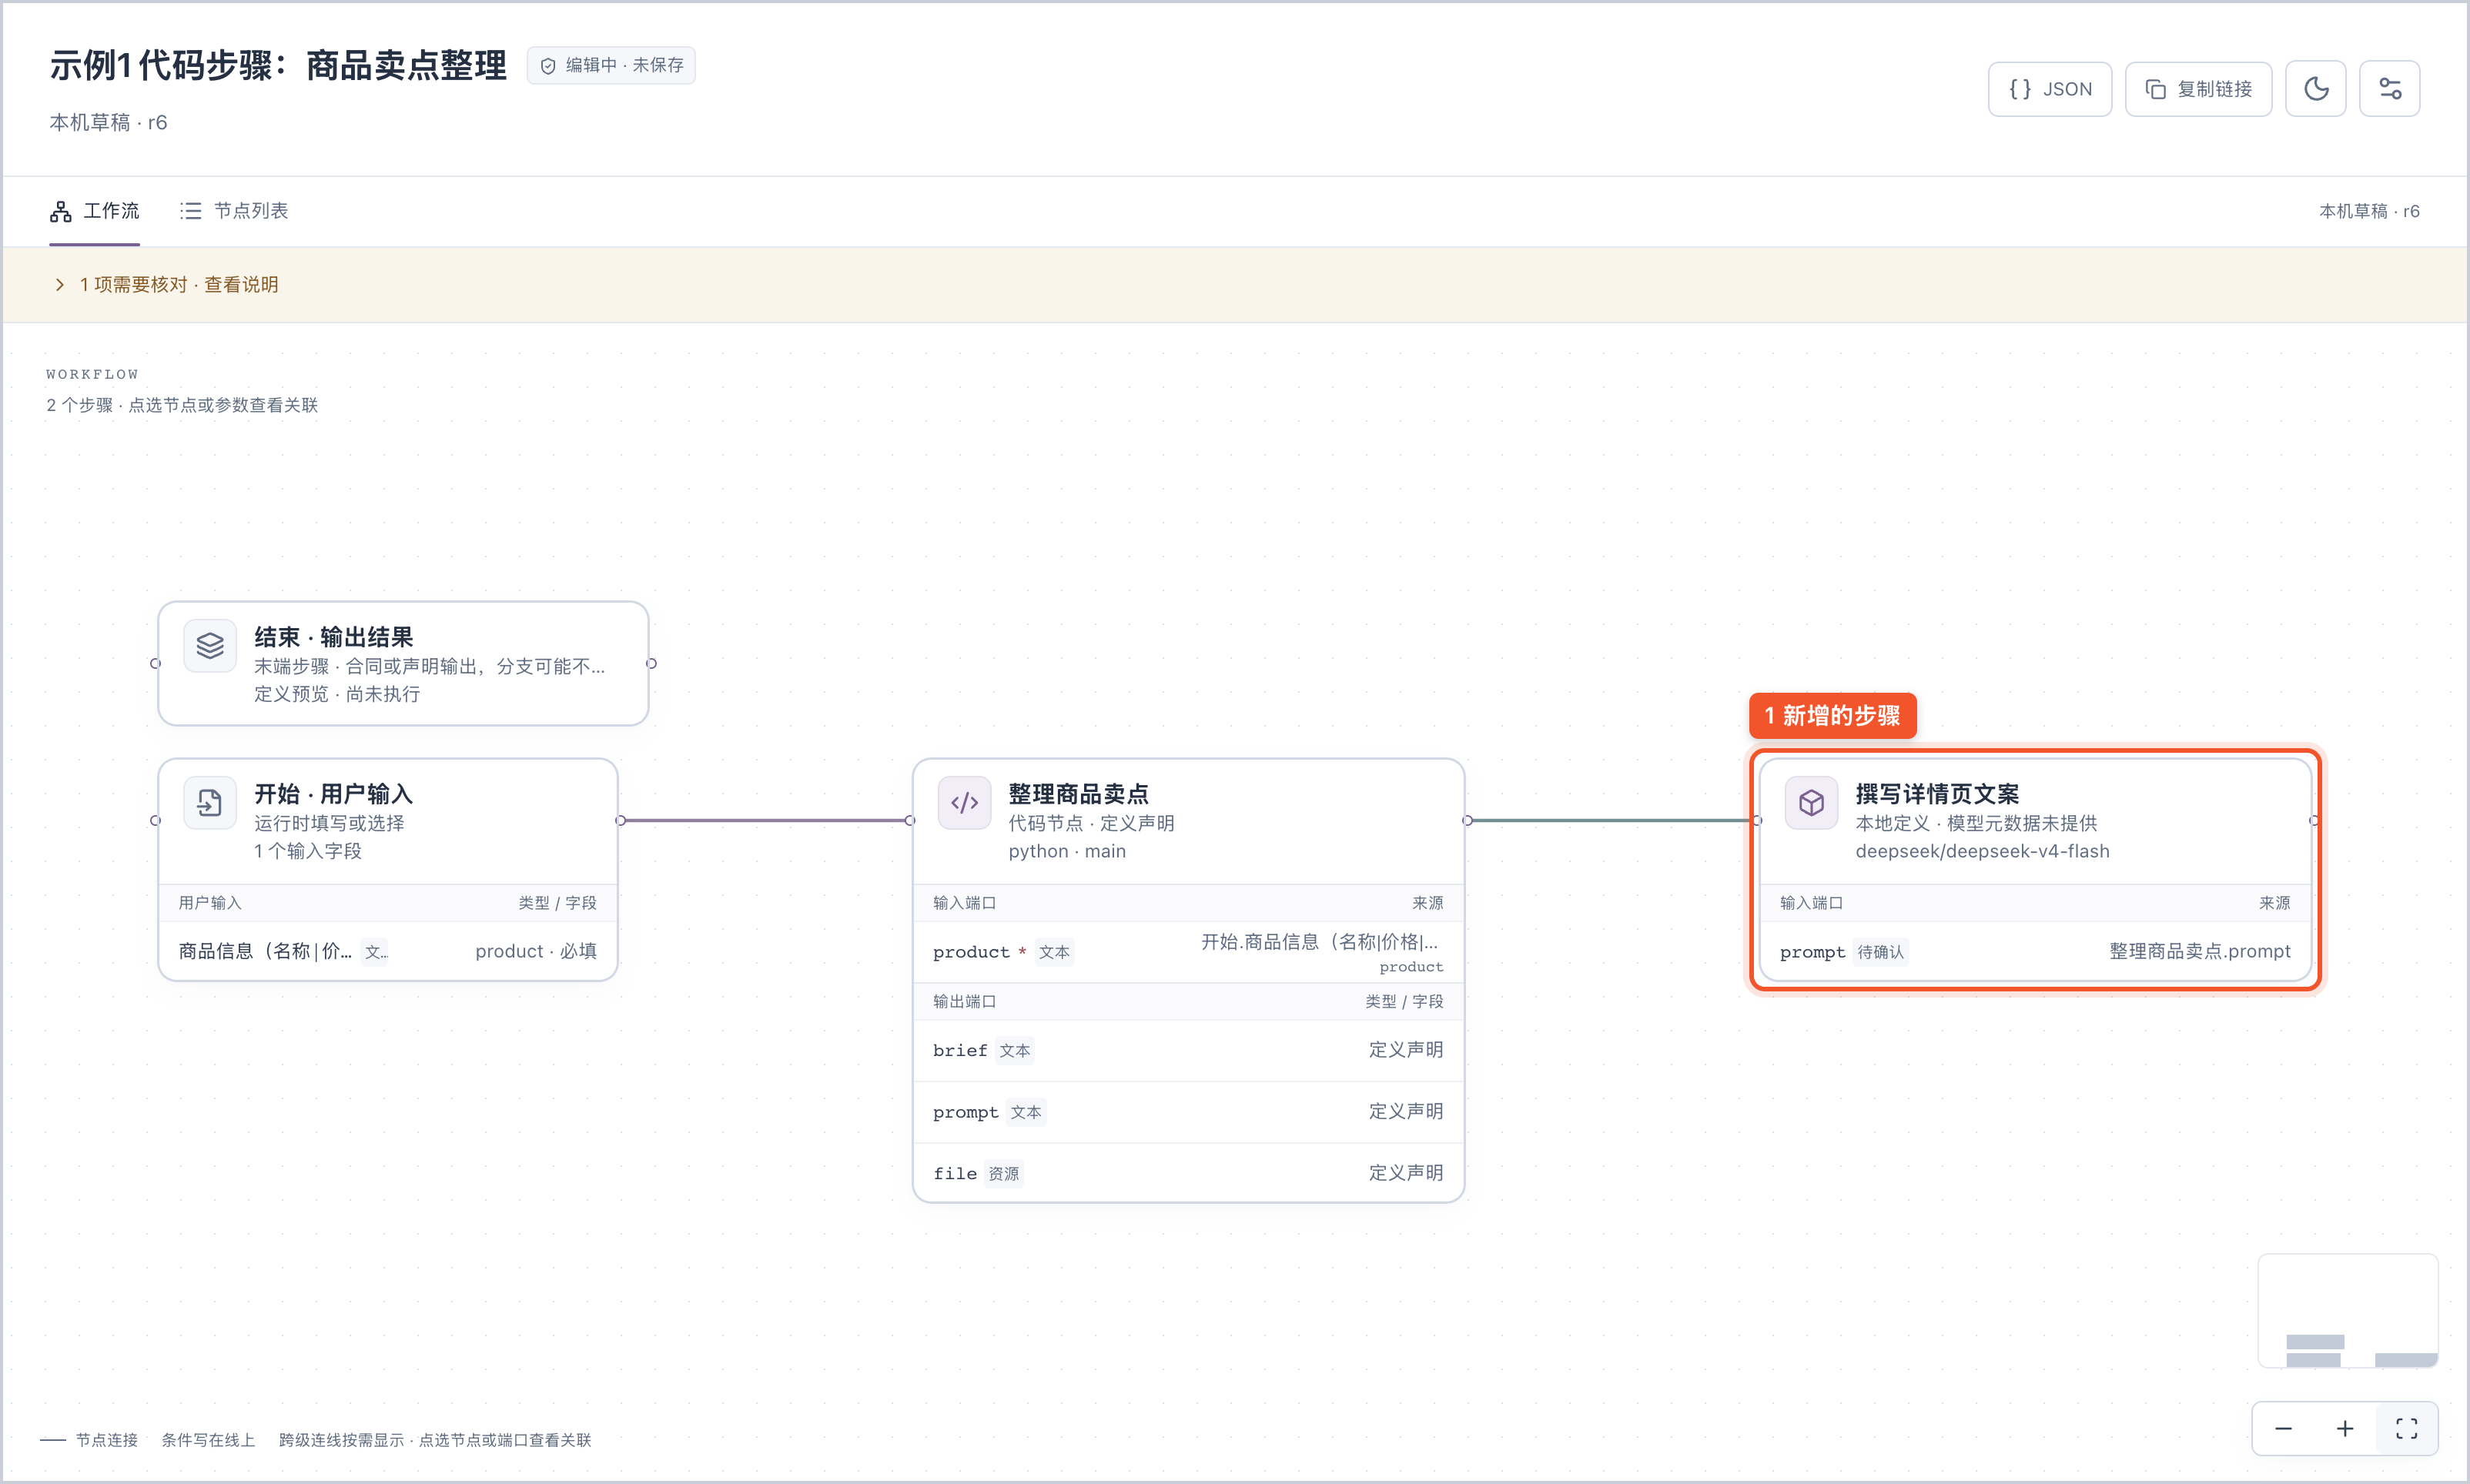The height and width of the screenshot is (1484, 2470).
Task: Click the list icon in 节点列表 tab
Action: (x=190, y=211)
